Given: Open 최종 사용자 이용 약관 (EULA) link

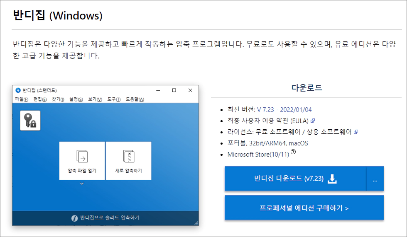Looking at the screenshot, I should (268, 121).
